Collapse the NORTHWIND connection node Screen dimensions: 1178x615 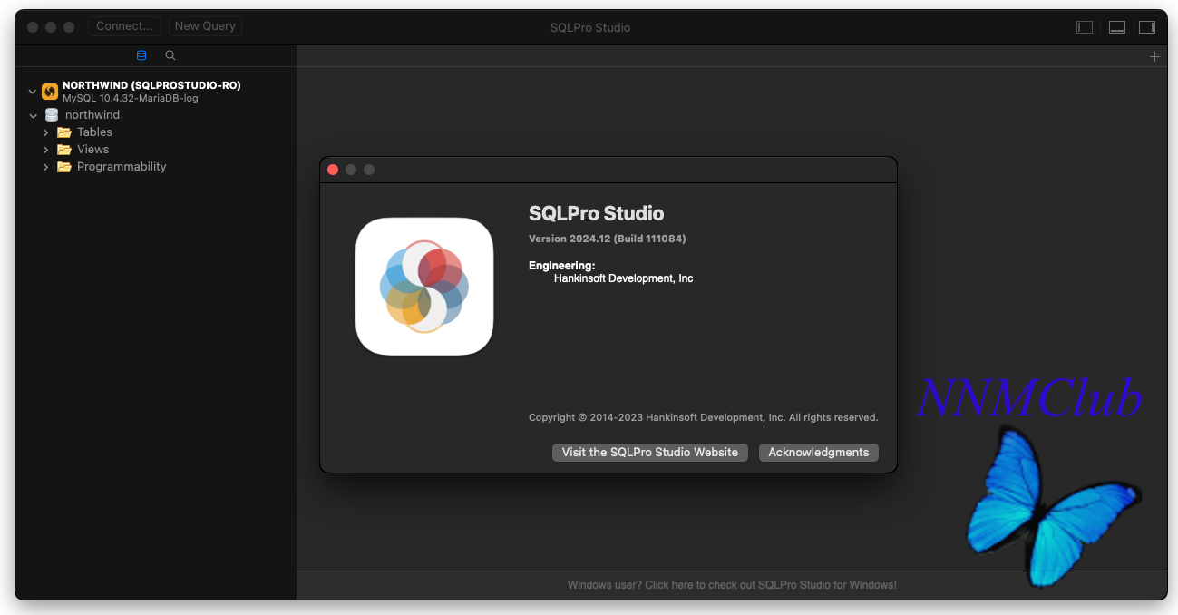click(33, 92)
